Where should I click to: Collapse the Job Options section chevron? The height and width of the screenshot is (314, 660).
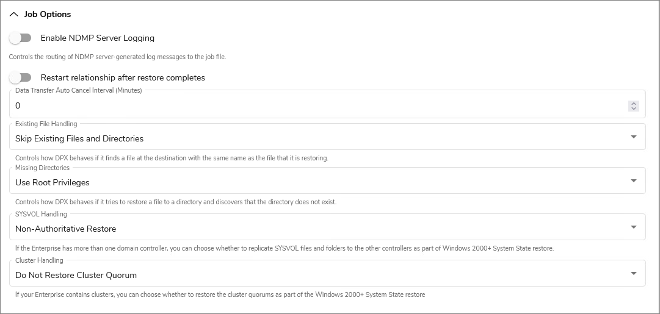tap(14, 15)
